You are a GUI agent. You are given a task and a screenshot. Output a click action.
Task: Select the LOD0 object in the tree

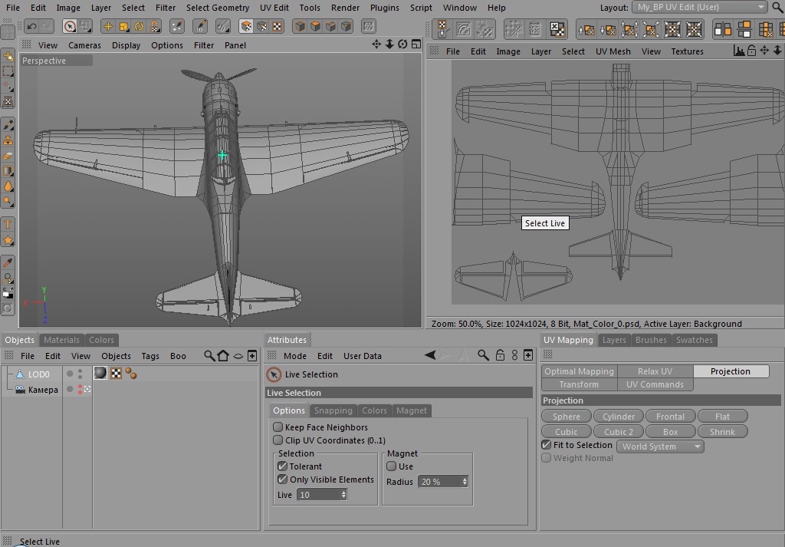[38, 374]
